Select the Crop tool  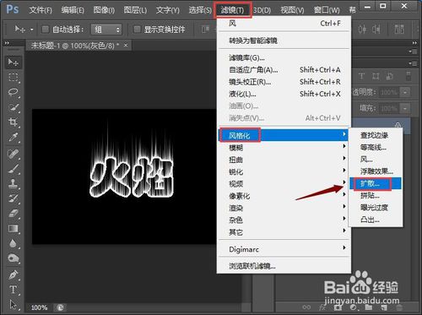(13, 122)
